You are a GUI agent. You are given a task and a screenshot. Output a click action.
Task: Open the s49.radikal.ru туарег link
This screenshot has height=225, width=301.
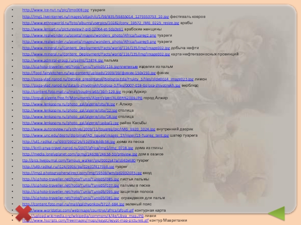click(x=68, y=166)
